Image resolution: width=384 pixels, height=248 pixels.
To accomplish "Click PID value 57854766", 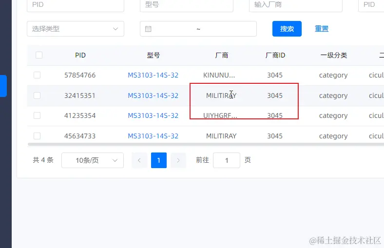I will (x=80, y=75).
